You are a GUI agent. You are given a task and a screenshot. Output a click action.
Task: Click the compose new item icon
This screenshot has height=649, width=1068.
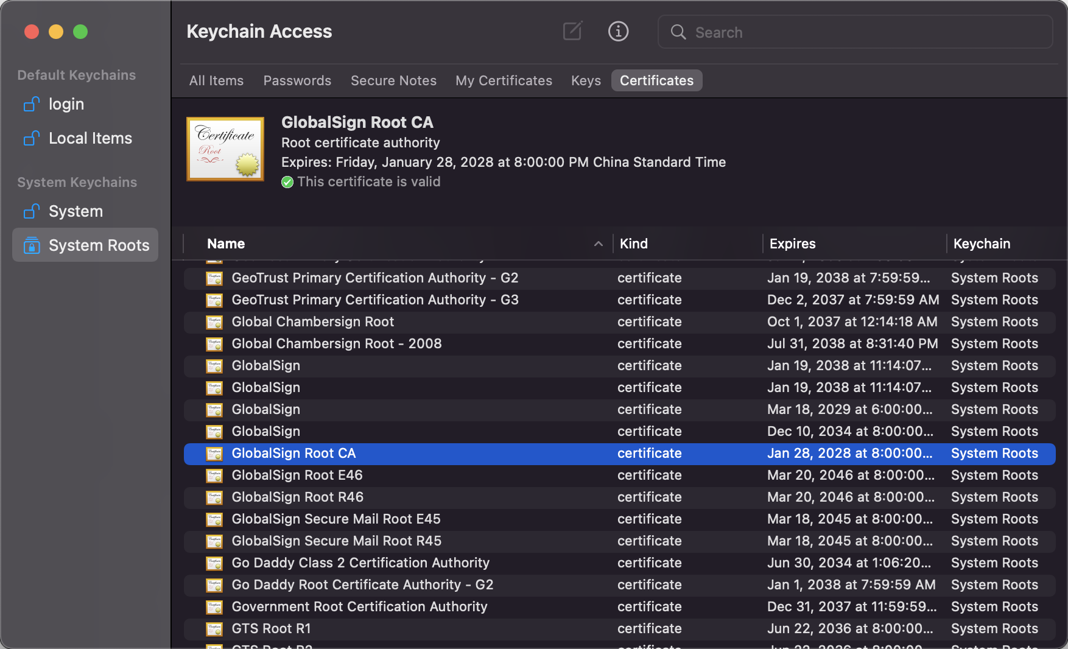pos(572,31)
